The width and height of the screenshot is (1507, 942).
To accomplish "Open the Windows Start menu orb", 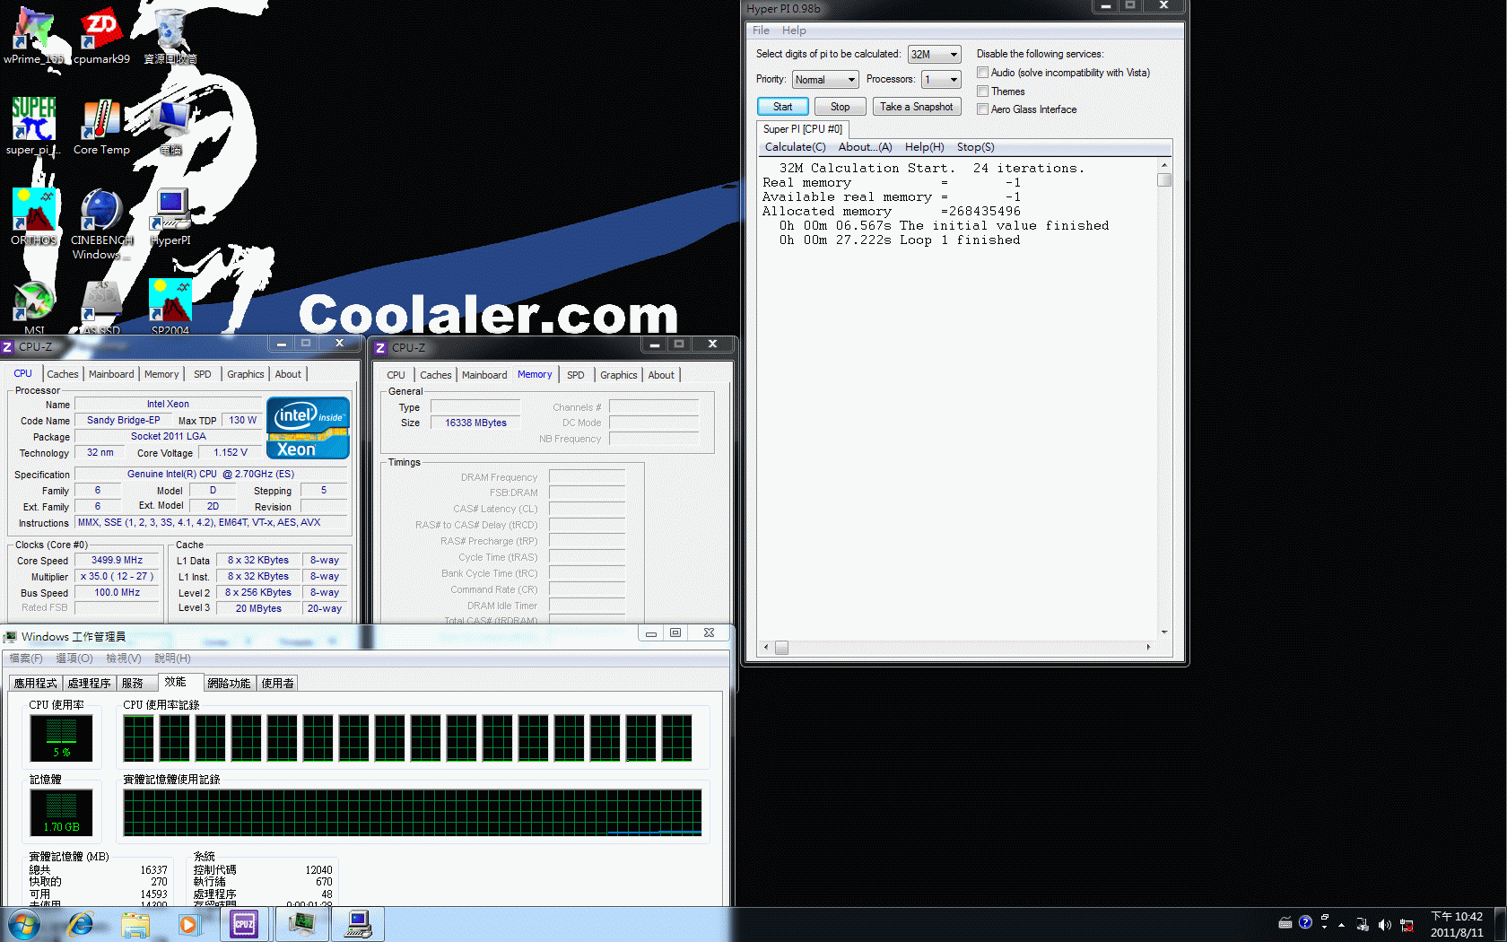I will click(24, 924).
